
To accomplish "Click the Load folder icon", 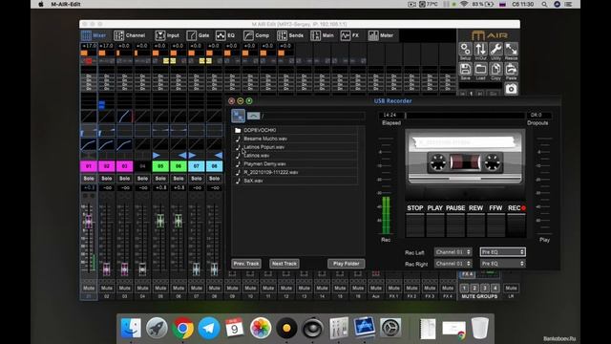I will click(x=480, y=70).
